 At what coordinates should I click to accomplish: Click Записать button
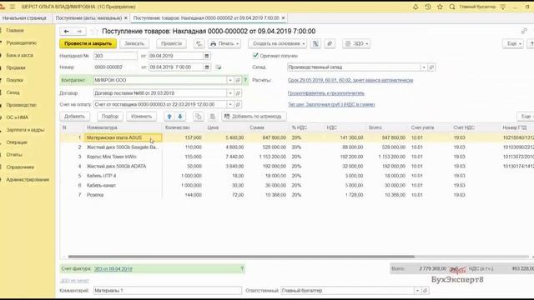tap(134, 43)
